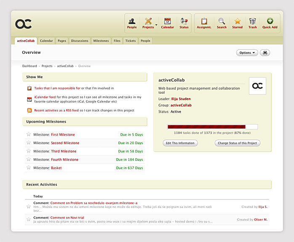Click the print icon button
This screenshot has width=294, height=242.
coord(265,53)
